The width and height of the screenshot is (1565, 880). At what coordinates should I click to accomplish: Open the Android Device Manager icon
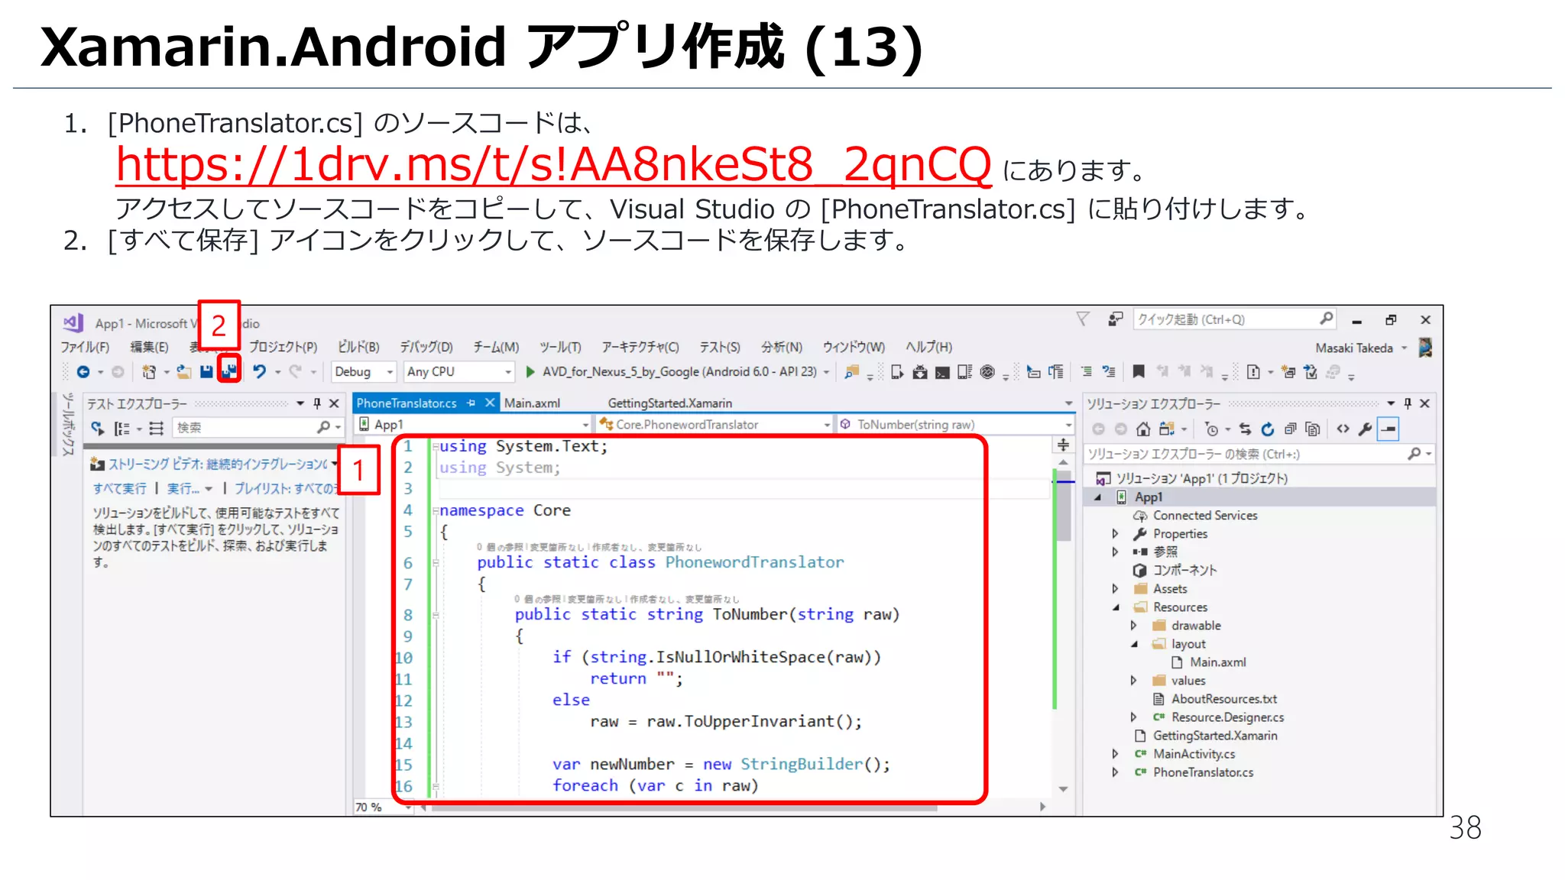[x=897, y=371]
